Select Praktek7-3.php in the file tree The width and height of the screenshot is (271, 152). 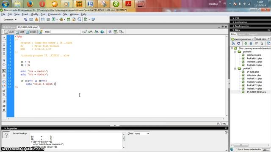coord(254,85)
